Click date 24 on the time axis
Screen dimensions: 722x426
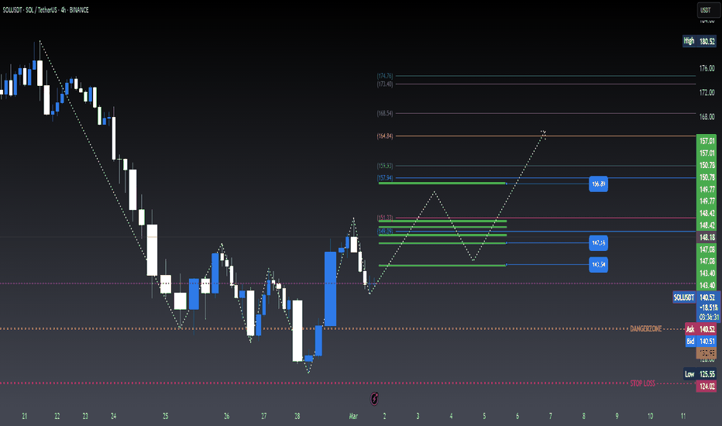pyautogui.click(x=113, y=416)
